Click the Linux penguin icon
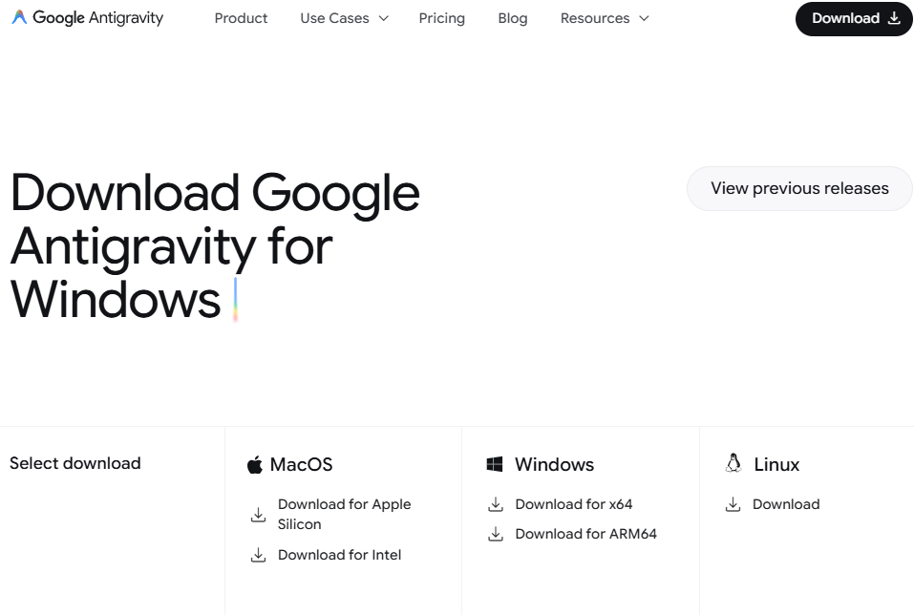Screen dimensions: 914x615 733,463
